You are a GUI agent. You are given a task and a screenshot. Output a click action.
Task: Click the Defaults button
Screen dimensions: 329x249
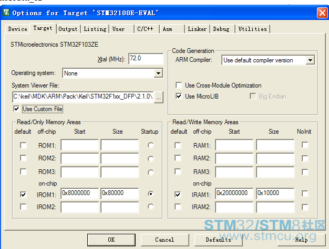coord(219,240)
